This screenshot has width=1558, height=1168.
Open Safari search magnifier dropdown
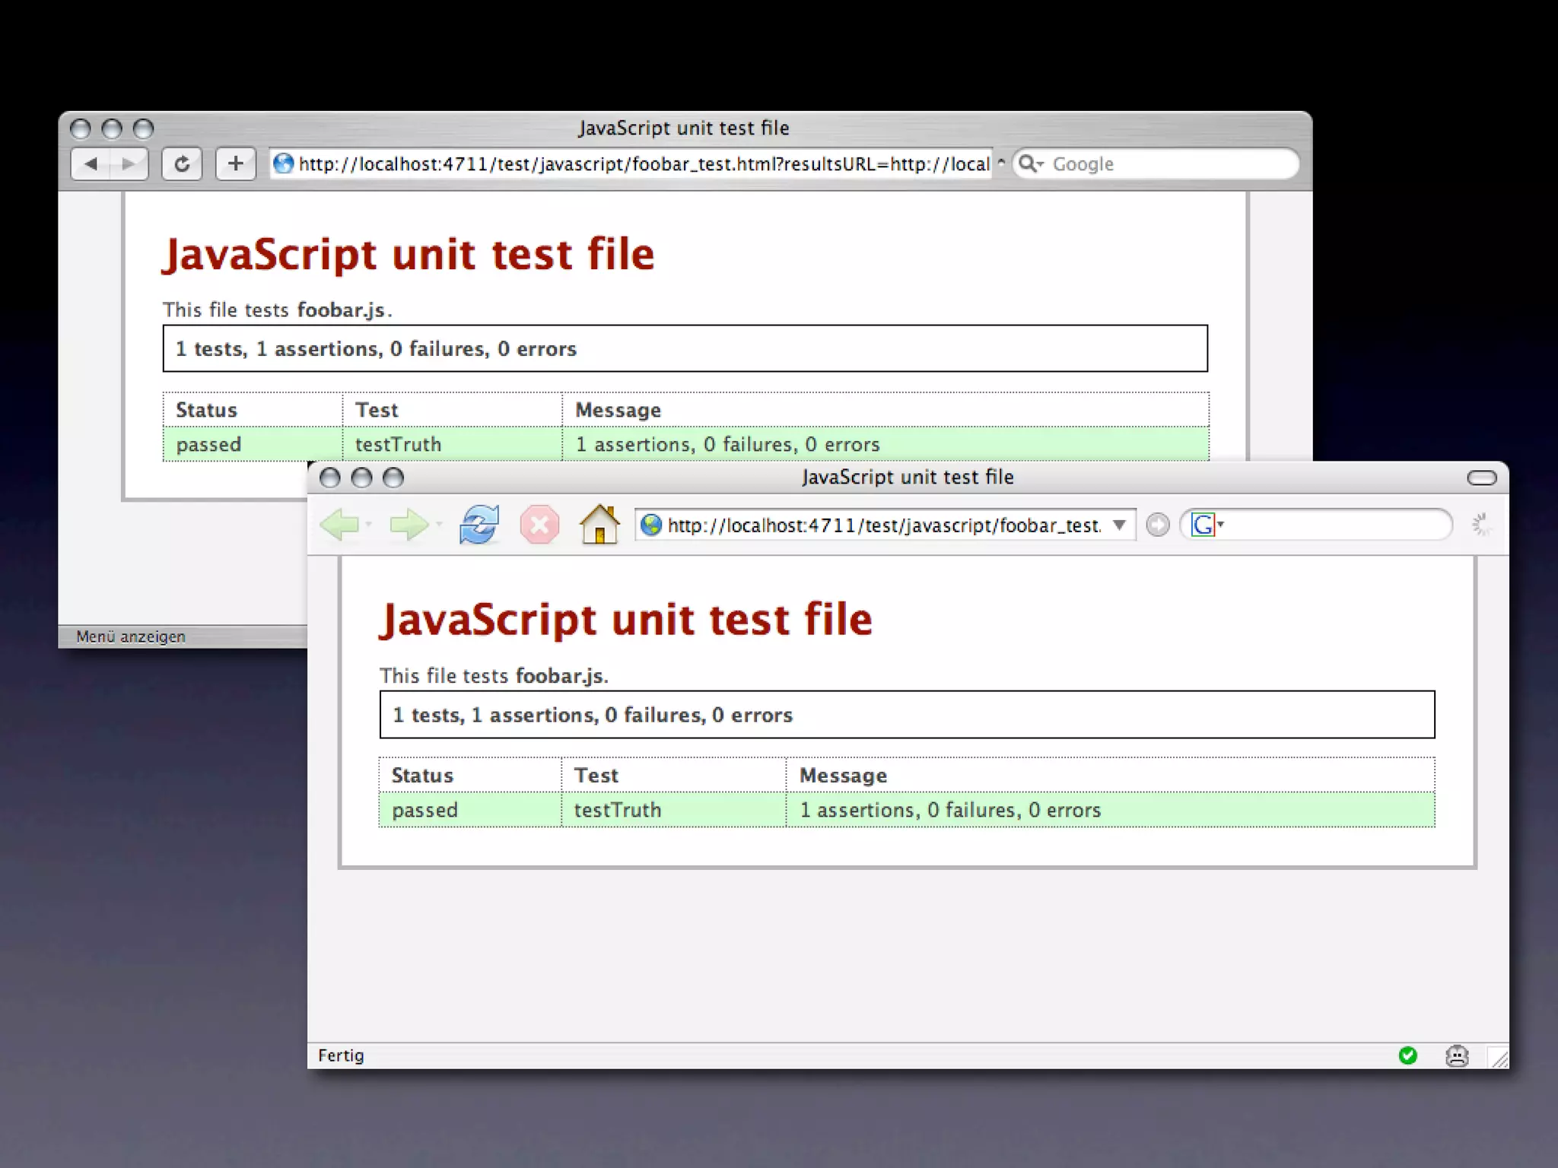click(x=1031, y=163)
